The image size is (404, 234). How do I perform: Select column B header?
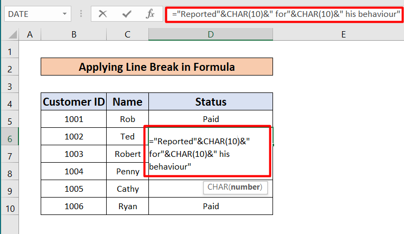(73, 35)
